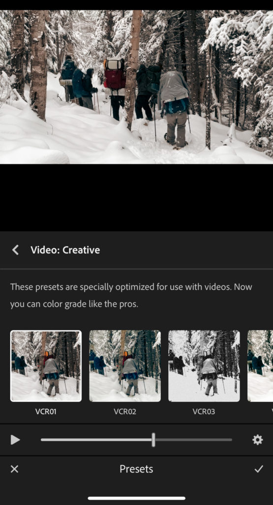Tap the home indicator bar at the screen bottom
273x505 pixels.
tap(137, 498)
